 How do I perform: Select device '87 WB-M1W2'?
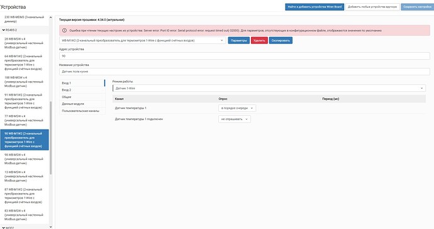[x=25, y=196]
